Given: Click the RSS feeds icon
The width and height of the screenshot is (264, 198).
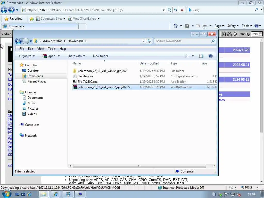Looking at the screenshot, I should [x=187, y=26].
